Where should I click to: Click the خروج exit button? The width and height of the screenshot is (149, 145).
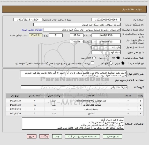pos(32,136)
